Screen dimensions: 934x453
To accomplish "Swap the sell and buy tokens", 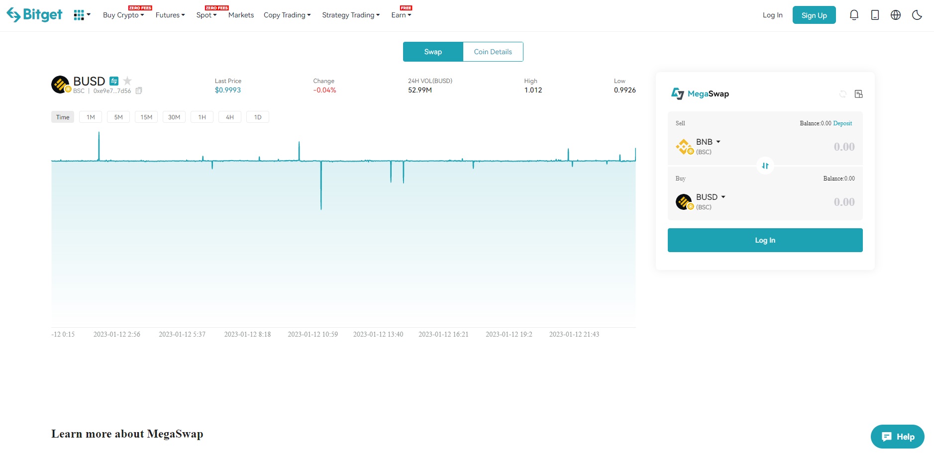I will click(765, 166).
